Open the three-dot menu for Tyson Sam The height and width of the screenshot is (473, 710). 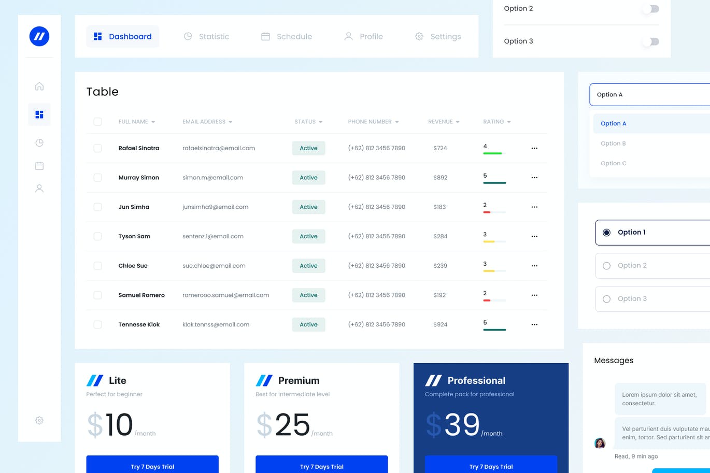click(534, 236)
